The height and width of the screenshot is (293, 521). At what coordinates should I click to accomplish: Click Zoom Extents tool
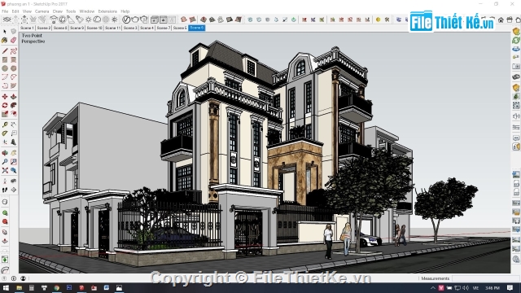(x=5, y=170)
